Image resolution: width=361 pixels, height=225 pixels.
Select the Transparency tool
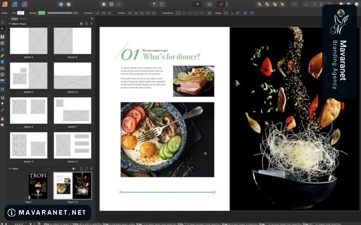[3, 104]
